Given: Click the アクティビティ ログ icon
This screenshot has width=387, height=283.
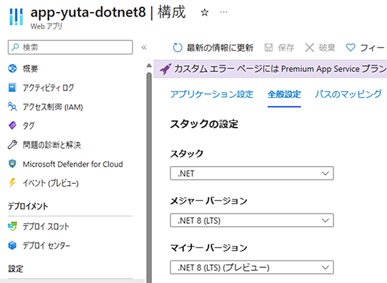Looking at the screenshot, I should (x=13, y=87).
